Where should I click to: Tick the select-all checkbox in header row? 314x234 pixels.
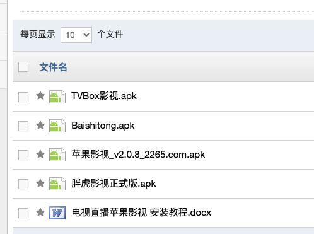coord(23,67)
